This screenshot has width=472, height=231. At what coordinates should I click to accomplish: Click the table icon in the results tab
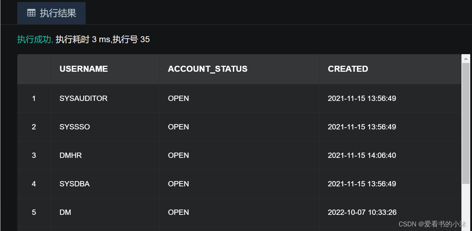(x=31, y=13)
